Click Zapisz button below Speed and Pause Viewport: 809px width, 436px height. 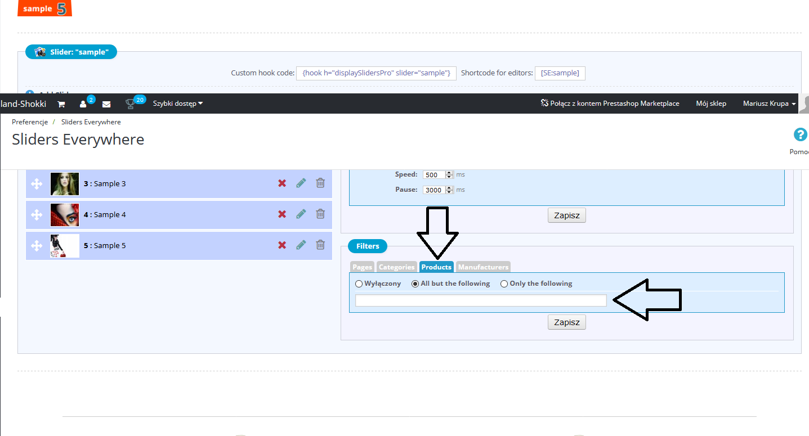pyautogui.click(x=567, y=215)
